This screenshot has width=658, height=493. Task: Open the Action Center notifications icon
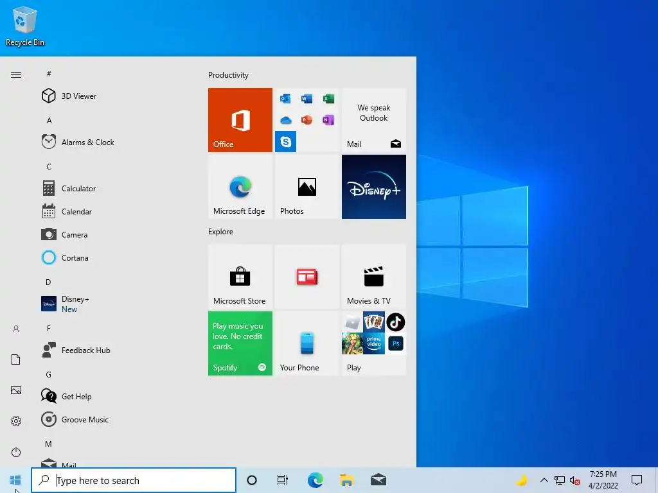coord(637,480)
